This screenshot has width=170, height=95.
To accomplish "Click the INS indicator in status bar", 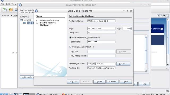I will (x=167, y=91).
